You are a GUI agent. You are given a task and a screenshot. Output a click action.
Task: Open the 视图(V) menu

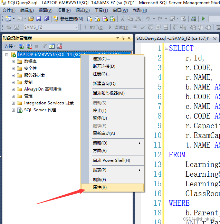[45, 10]
